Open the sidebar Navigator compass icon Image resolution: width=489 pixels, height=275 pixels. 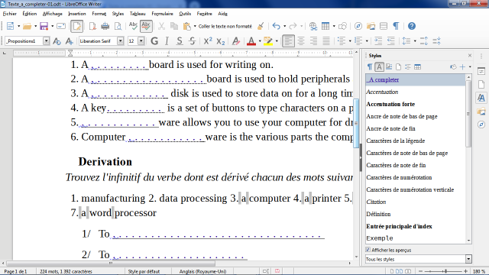pyautogui.click(x=481, y=125)
